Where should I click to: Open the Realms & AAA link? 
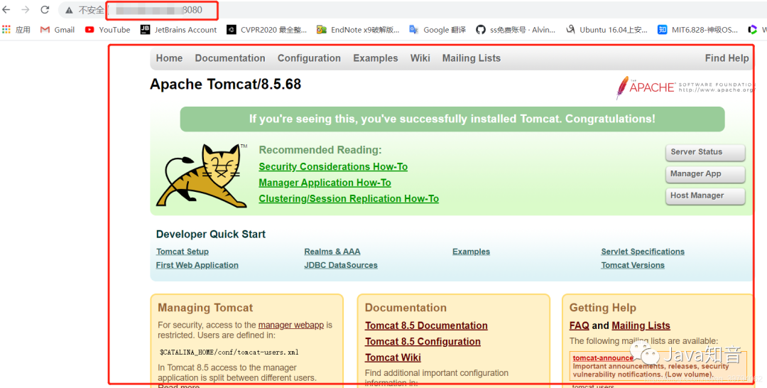coord(332,252)
